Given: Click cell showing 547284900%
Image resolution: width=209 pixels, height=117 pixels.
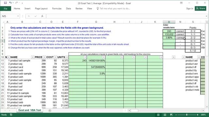Looking at the screenshot, I should click(x=96, y=67).
